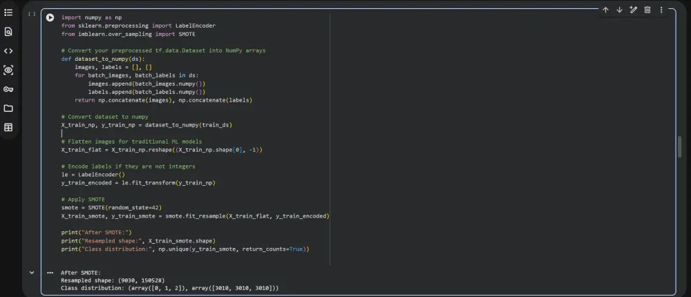Click the 'images.append(batch_images.numpy())' line

coord(146,84)
